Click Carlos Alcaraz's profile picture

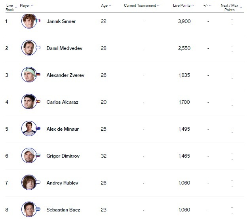(x=28, y=102)
